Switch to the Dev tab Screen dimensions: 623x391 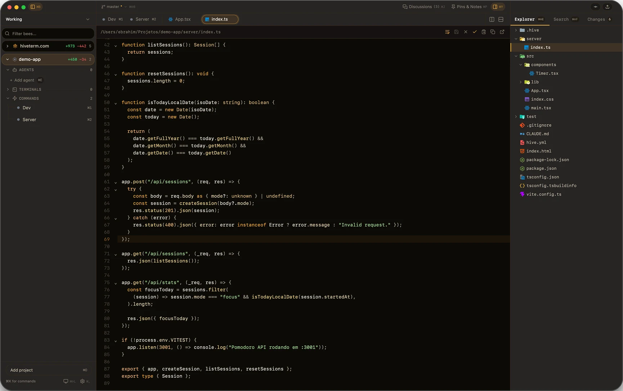pyautogui.click(x=113, y=19)
